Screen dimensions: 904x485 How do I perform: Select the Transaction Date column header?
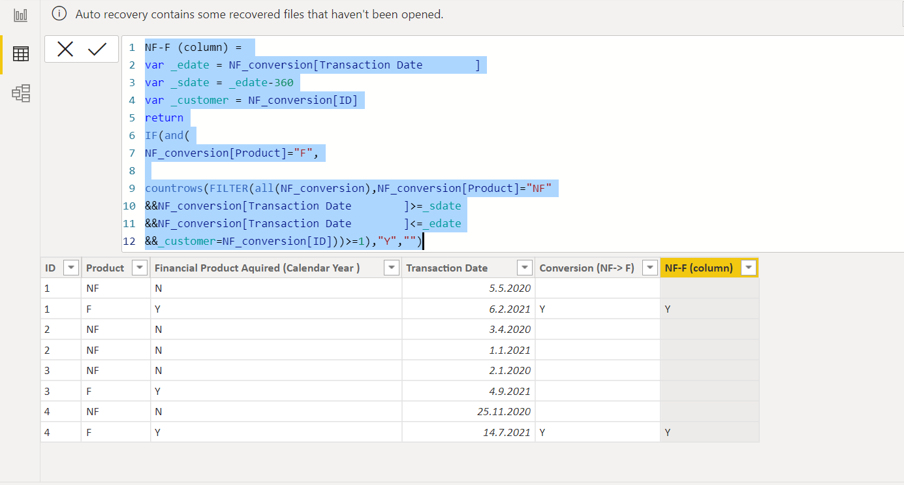click(468, 268)
